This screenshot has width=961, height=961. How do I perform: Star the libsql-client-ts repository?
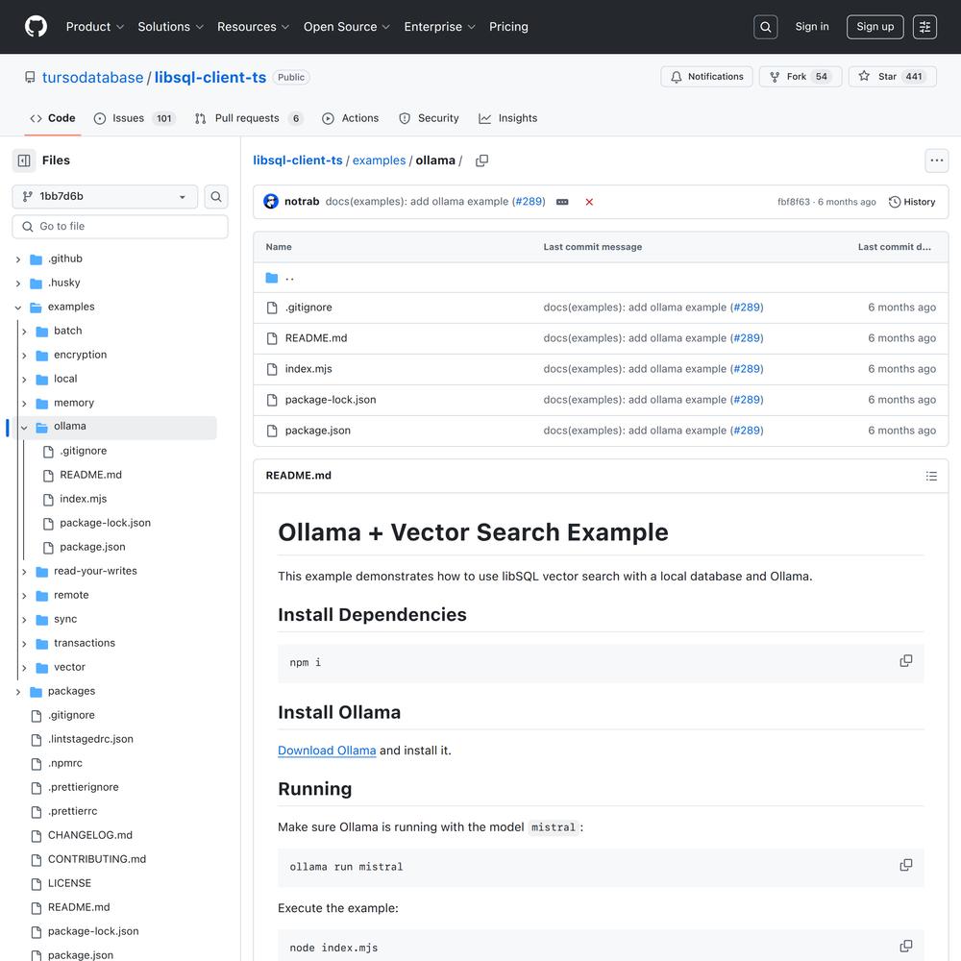(893, 77)
